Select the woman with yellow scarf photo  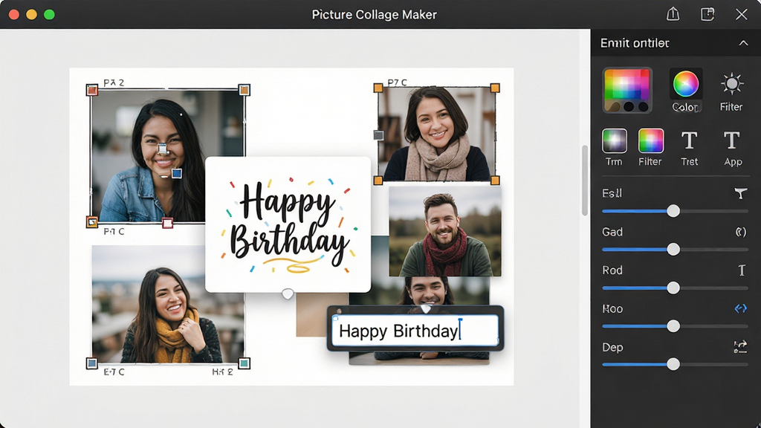coord(168,304)
